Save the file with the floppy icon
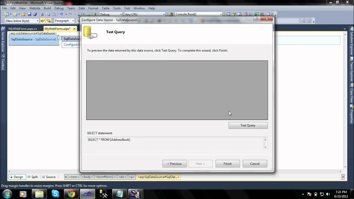Image resolution: width=354 pixels, height=199 pixels. point(29,14)
